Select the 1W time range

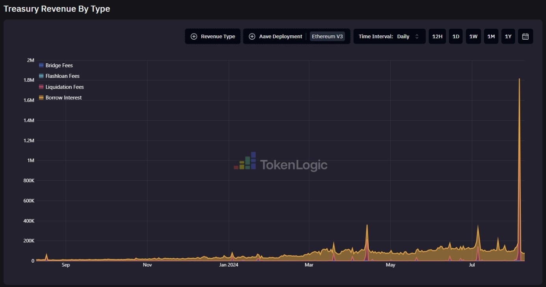(473, 36)
